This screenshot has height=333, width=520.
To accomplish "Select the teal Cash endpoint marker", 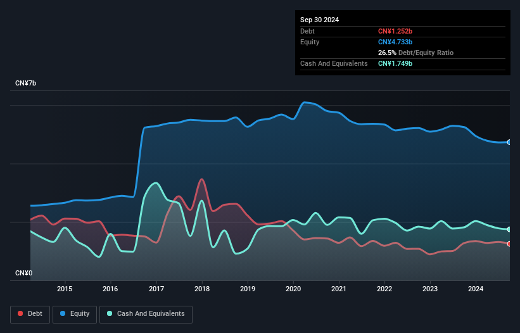I will point(509,229).
